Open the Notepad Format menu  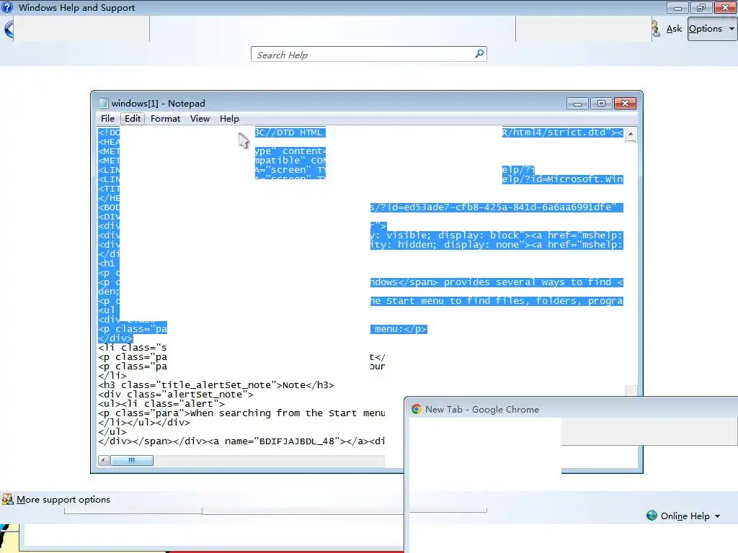[x=165, y=119]
